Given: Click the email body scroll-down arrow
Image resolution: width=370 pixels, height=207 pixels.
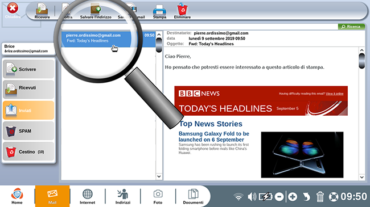Looking at the screenshot, I should point(361,177).
